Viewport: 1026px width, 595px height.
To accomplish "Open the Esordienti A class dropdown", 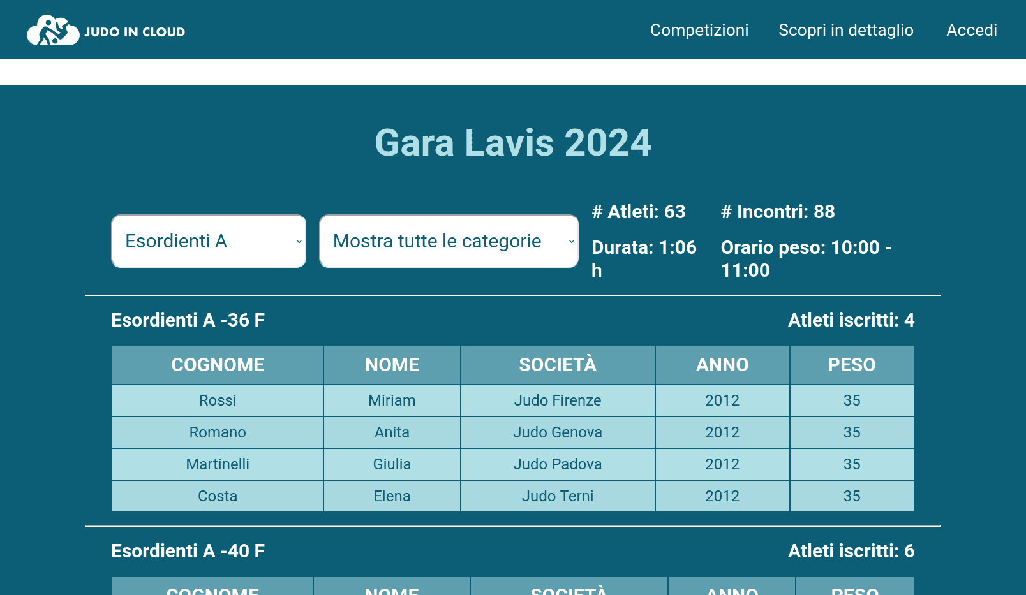I will [x=209, y=241].
